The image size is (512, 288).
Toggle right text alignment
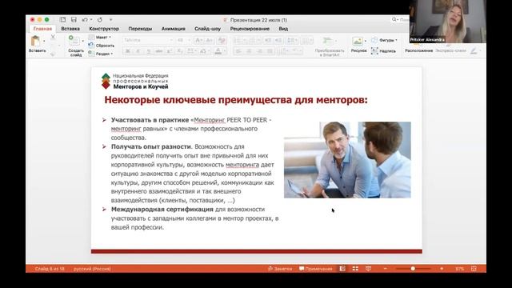(259, 51)
